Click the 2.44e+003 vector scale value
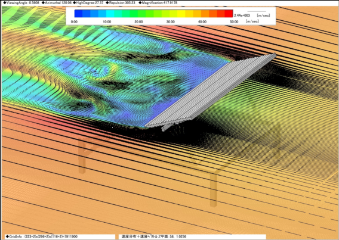Image resolution: width=339 pixels, height=240 pixels. point(242,15)
